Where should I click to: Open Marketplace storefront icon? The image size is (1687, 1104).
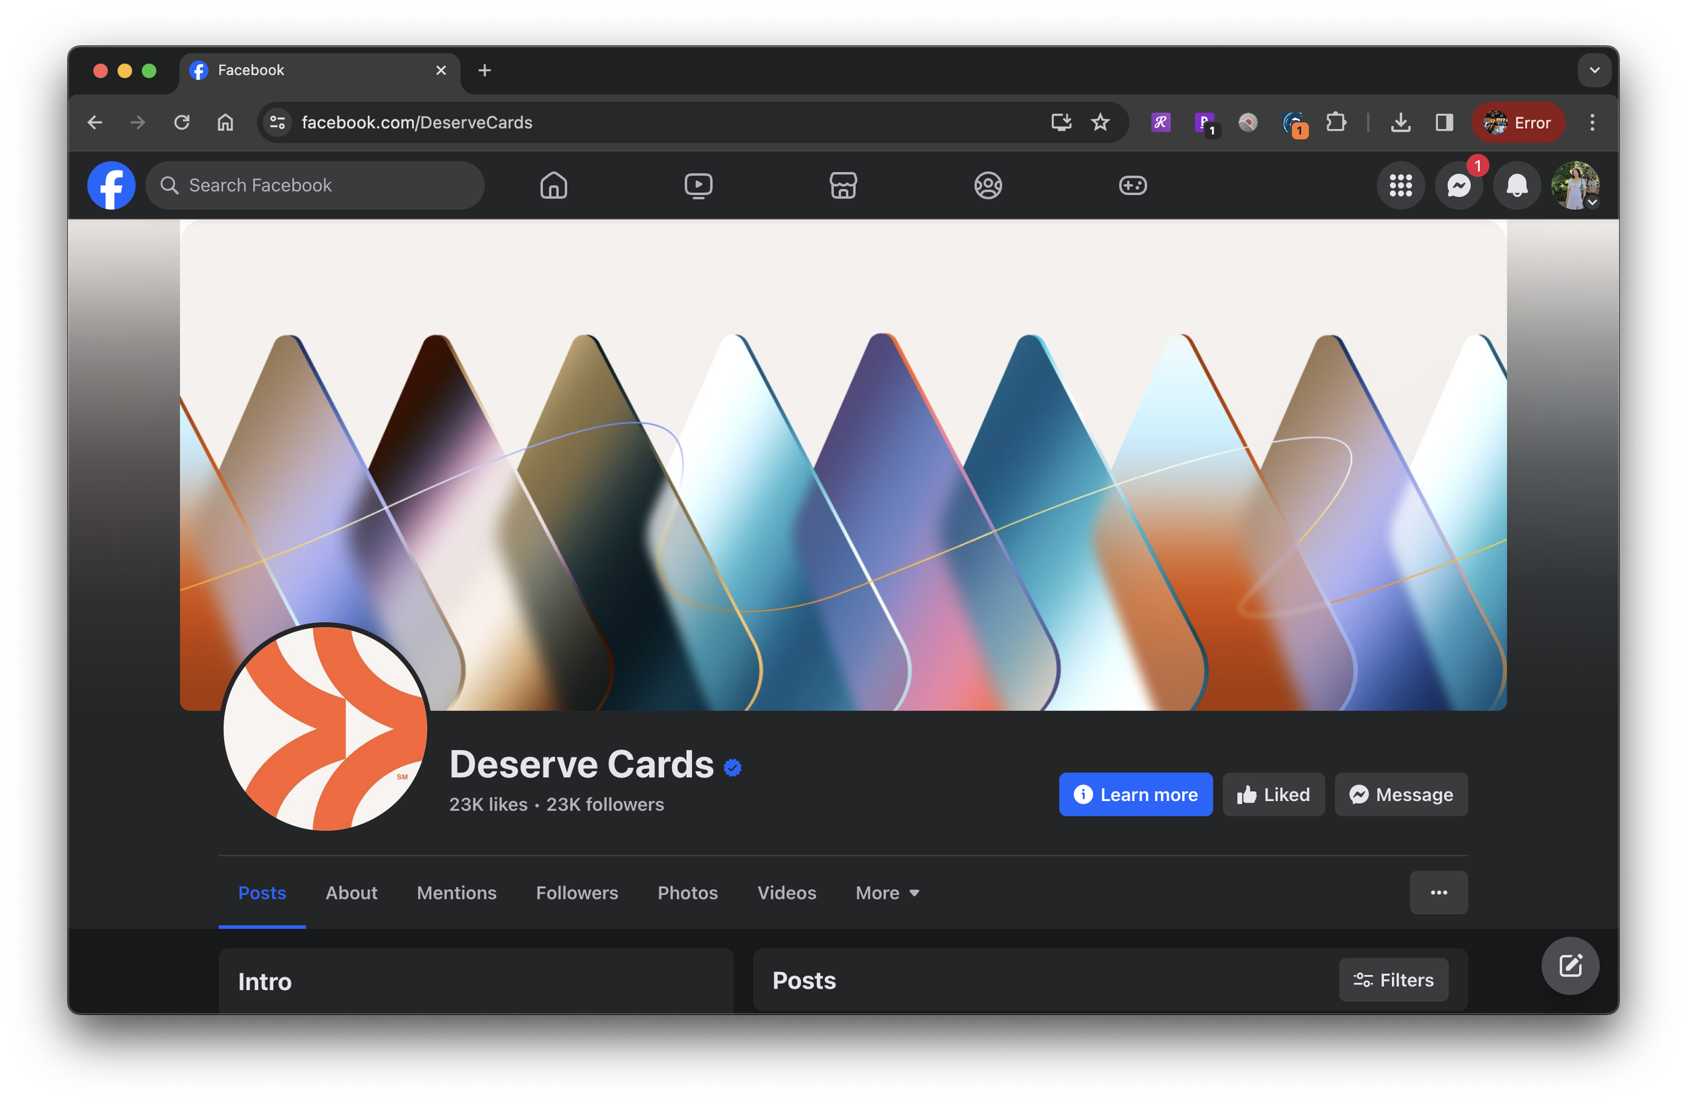[x=843, y=186]
